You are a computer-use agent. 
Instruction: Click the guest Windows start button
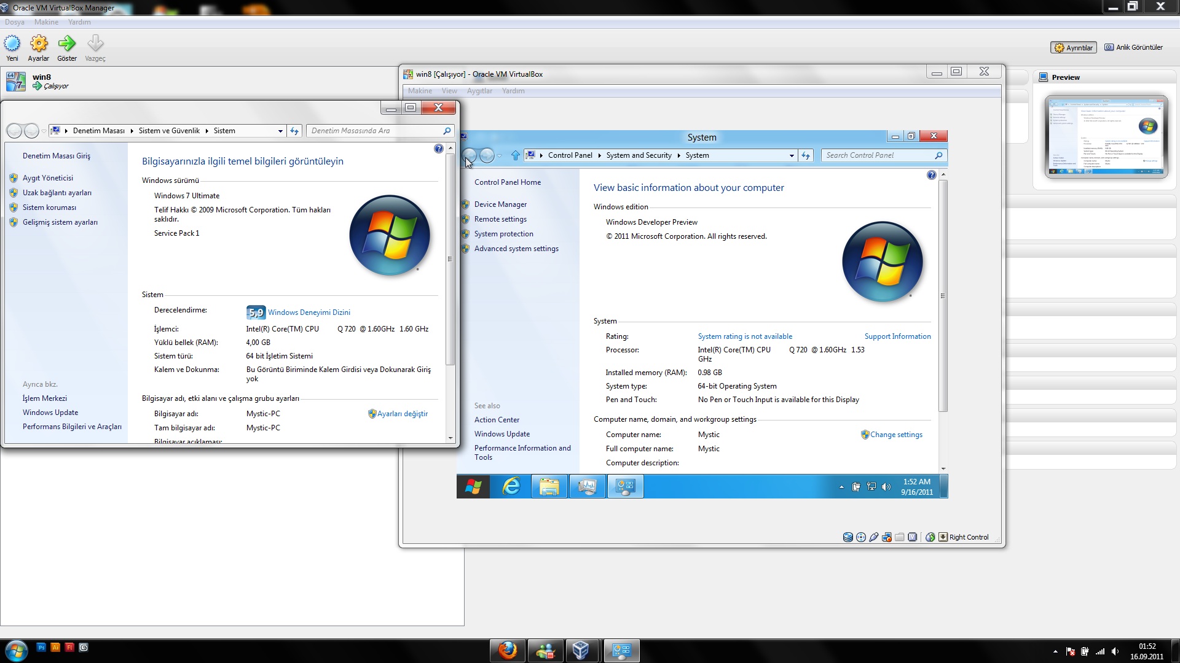473,487
